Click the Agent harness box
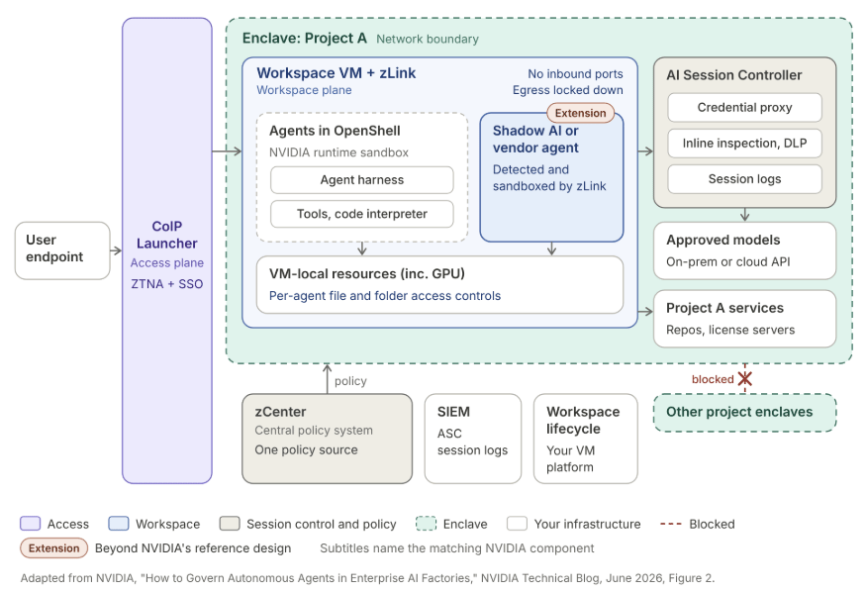 click(362, 180)
